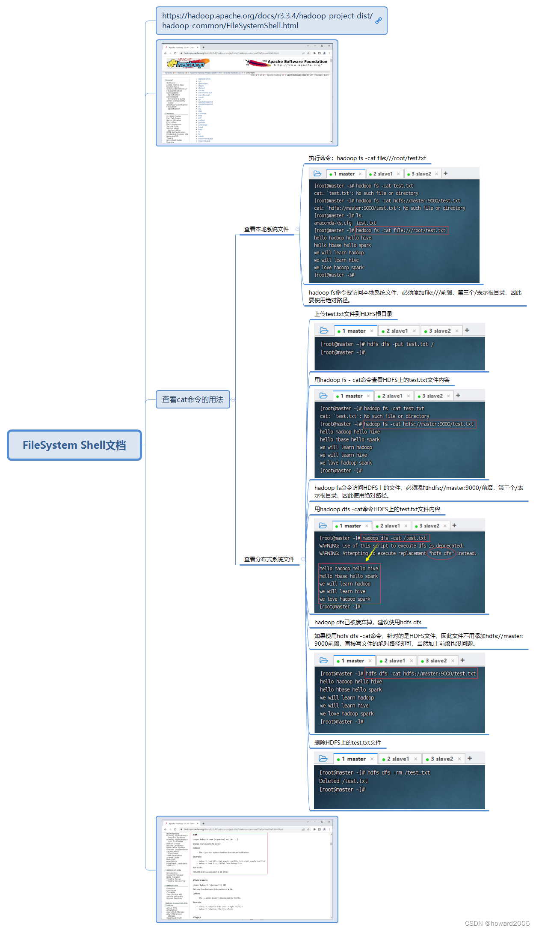
Task: Collapse the 查看分布式系统文件 branch
Action: [303, 559]
